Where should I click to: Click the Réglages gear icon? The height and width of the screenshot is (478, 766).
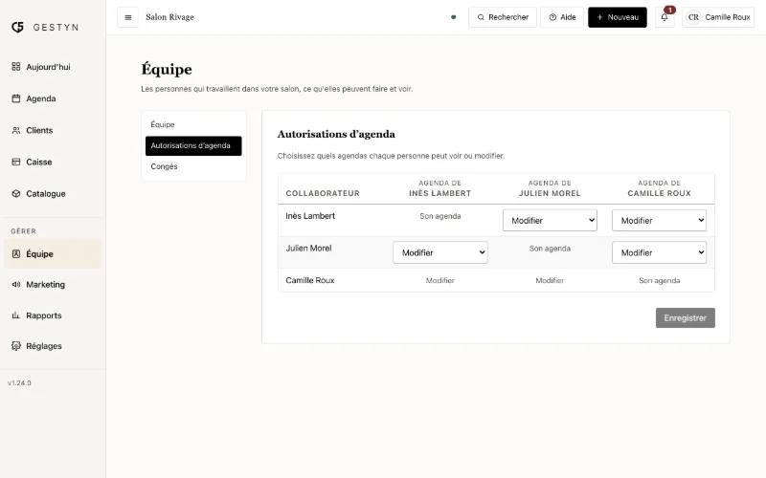(16, 346)
